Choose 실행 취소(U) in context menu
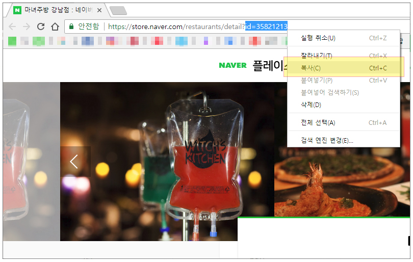Screen dimensions: 413x262 [344, 38]
